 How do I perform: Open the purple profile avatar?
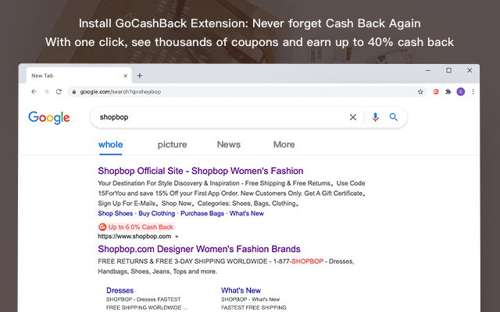(461, 91)
